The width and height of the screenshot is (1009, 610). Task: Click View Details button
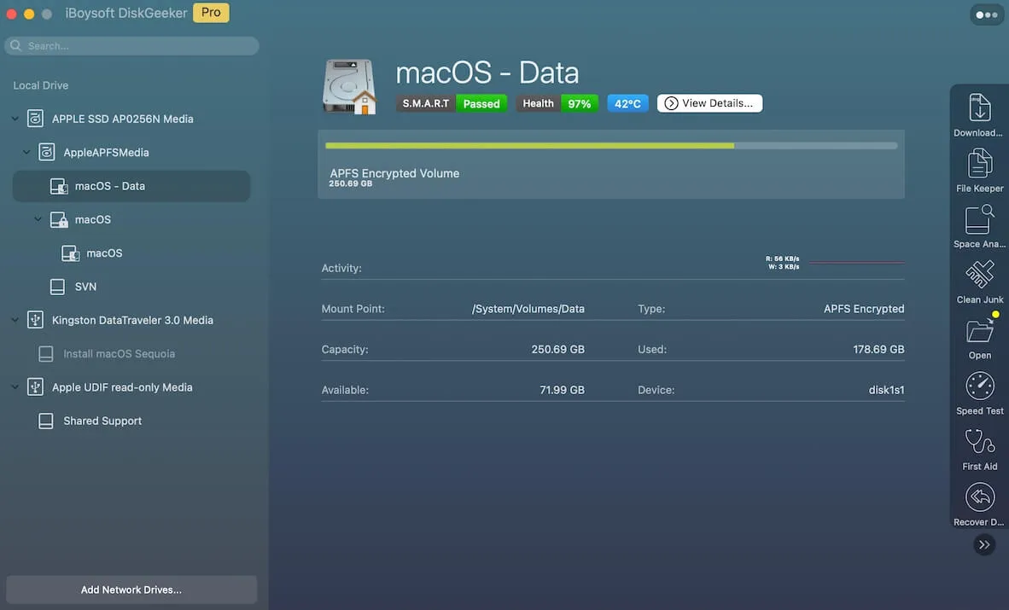(709, 103)
